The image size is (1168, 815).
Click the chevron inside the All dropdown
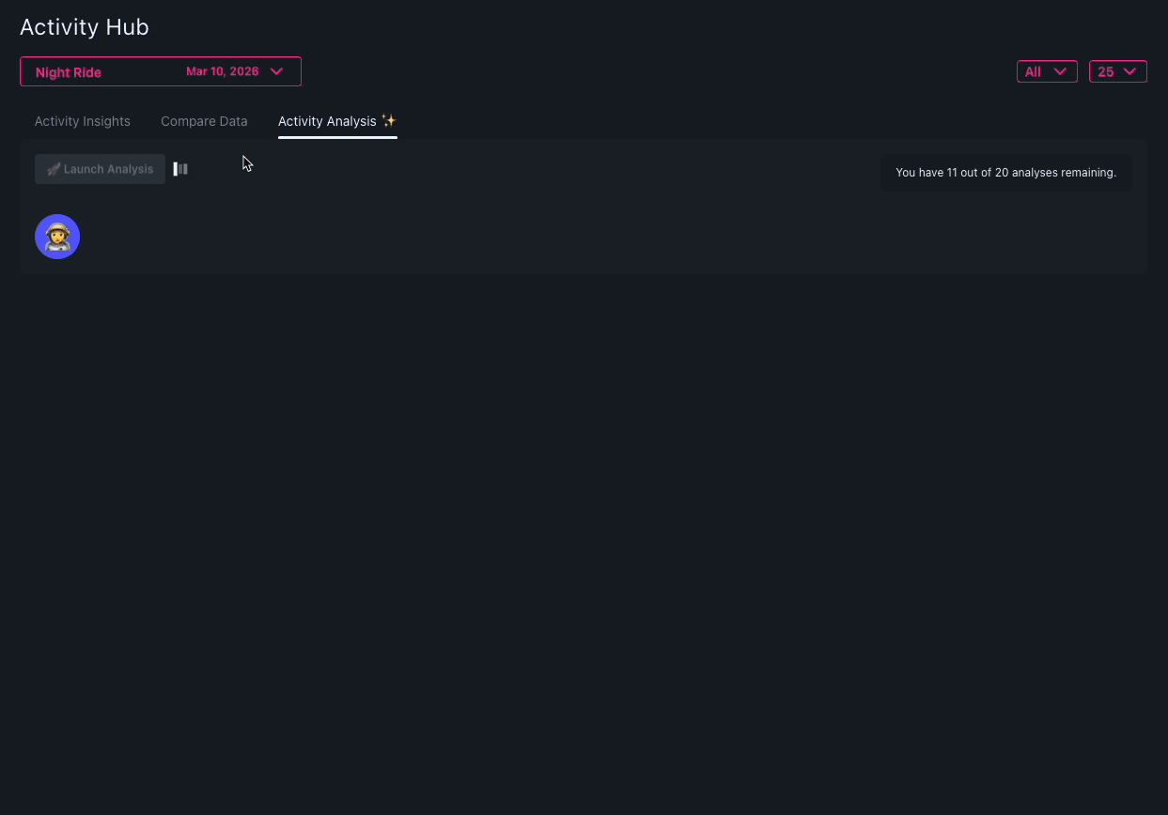click(x=1062, y=70)
